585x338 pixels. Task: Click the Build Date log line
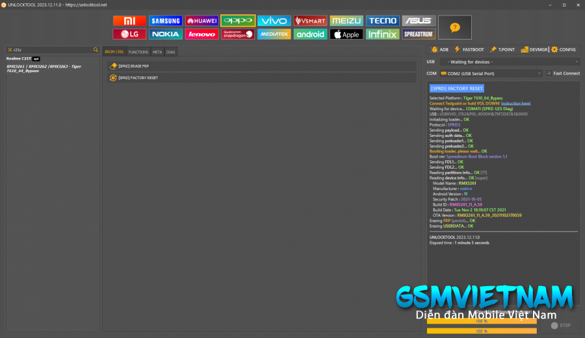tap(469, 210)
